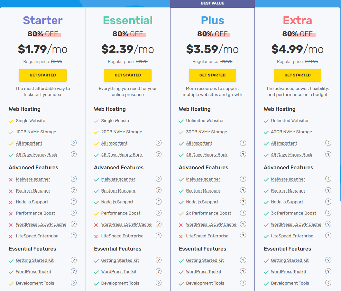Open help icon next to Essential Node.js Support

pos(159,202)
